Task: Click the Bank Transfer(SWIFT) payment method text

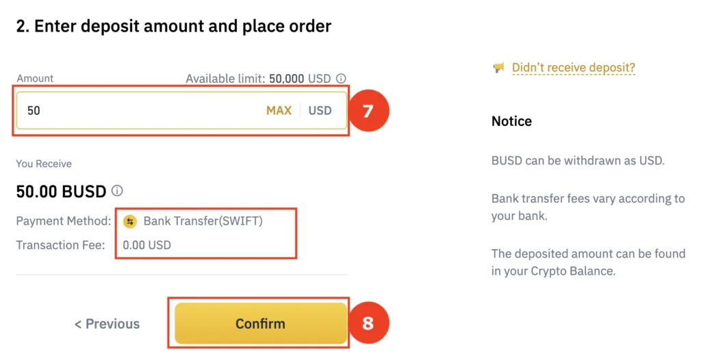Action: tap(203, 221)
